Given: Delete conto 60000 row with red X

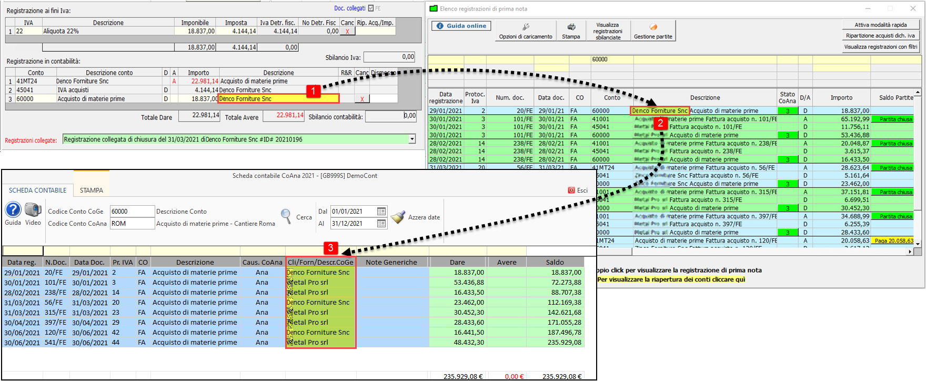Looking at the screenshot, I should 362,99.
